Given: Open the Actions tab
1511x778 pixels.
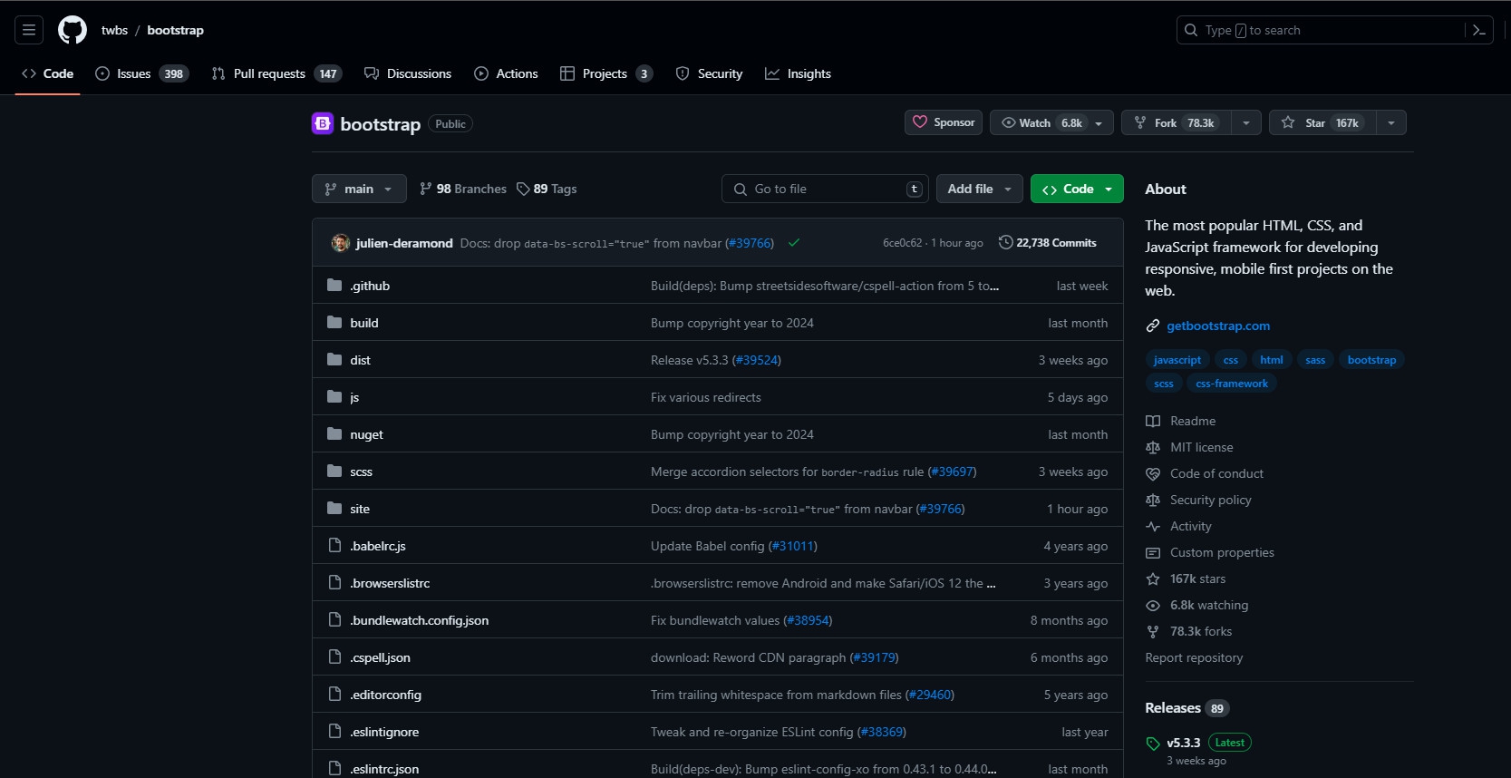Looking at the screenshot, I should click(506, 73).
